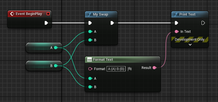Click the In Text pink input pin
Viewport: 218px width, 102px height.
(x=177, y=32)
